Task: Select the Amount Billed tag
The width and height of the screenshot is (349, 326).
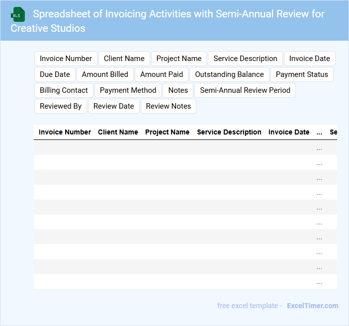Action: click(105, 74)
